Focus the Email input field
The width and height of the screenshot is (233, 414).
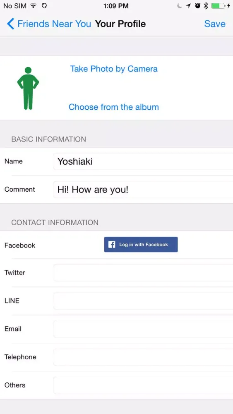click(x=143, y=329)
